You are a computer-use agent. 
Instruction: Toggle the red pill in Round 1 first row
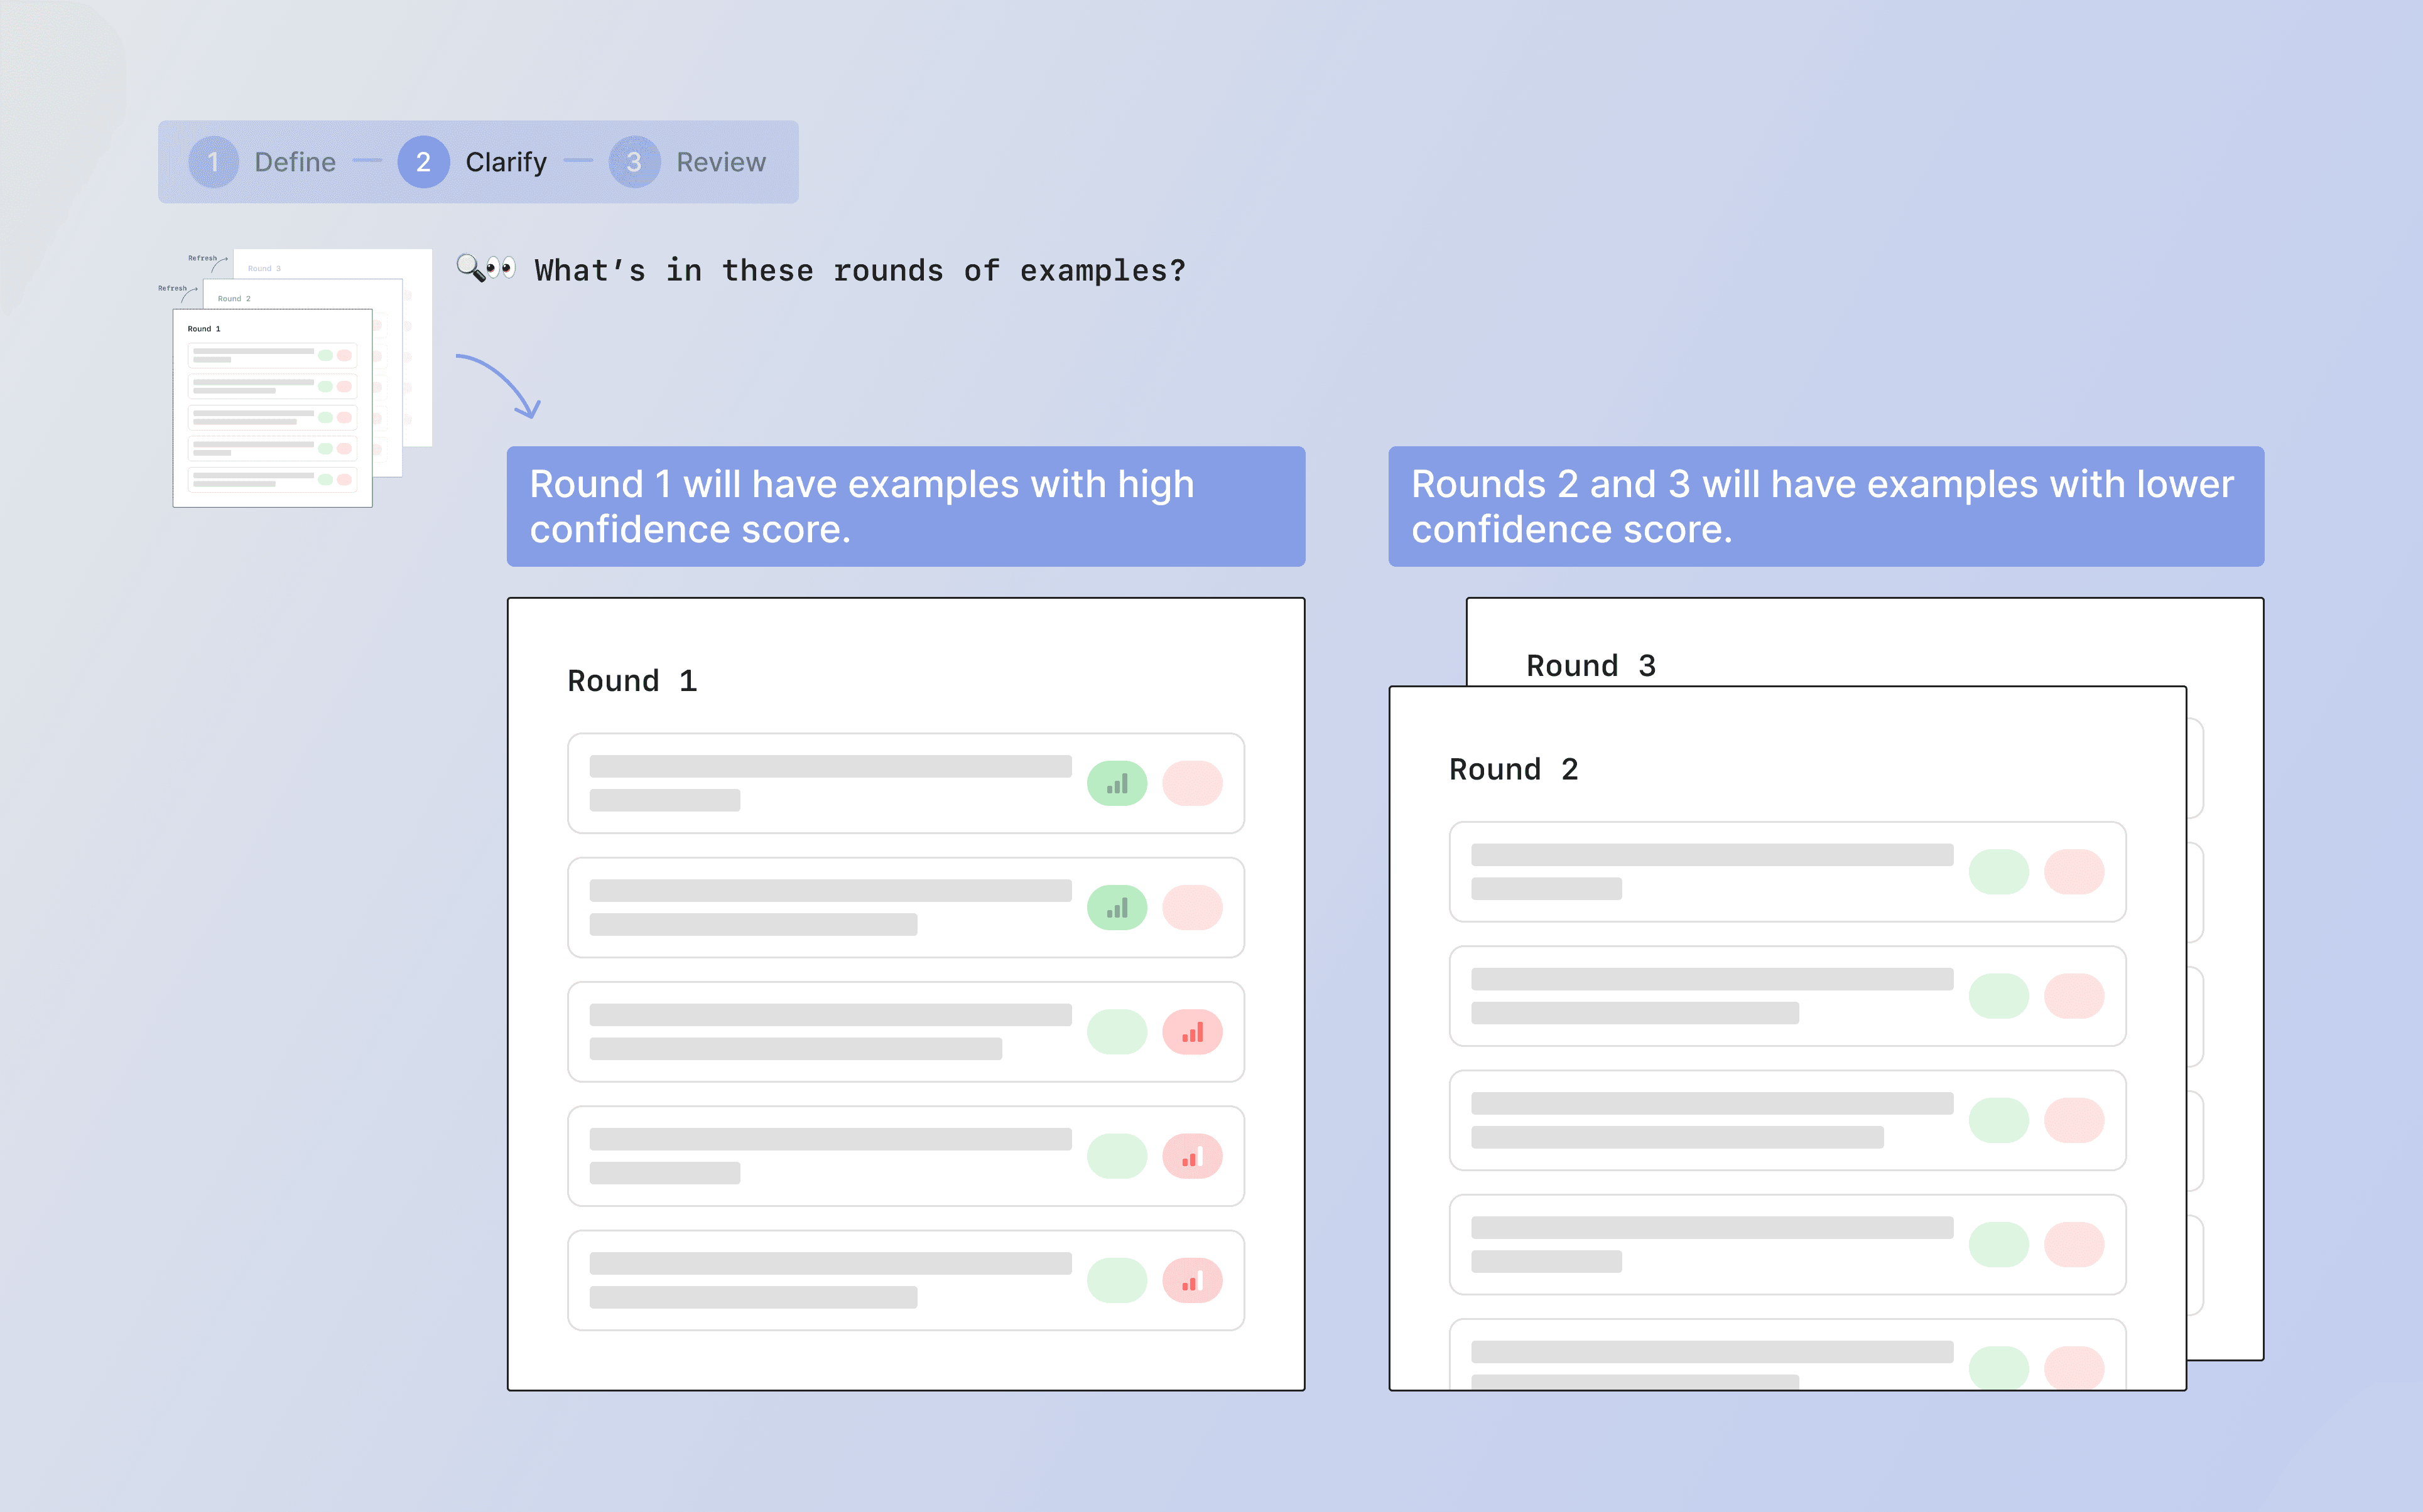coord(1191,783)
